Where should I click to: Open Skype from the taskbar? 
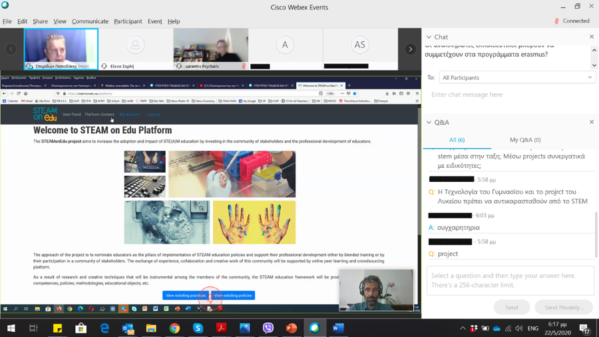(x=198, y=328)
